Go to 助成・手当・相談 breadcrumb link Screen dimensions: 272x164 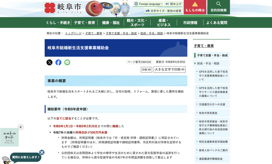pyautogui.click(x=152, y=33)
